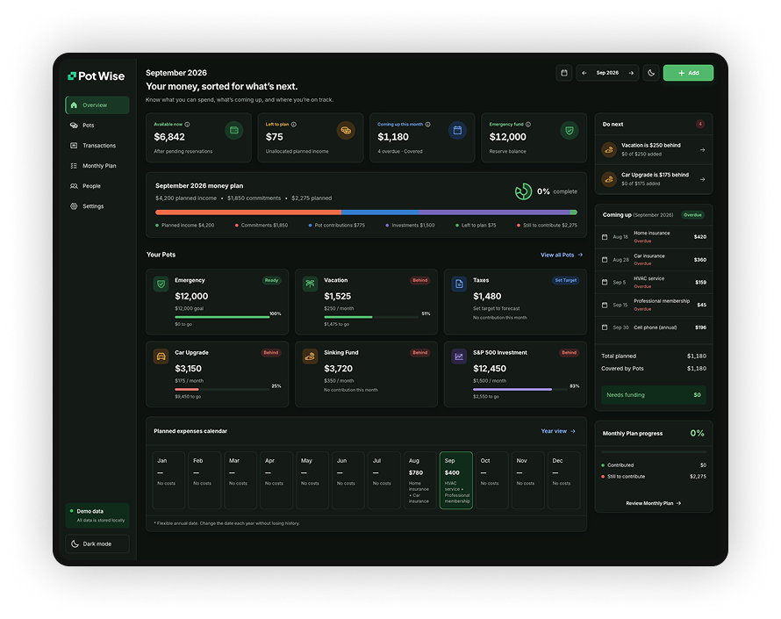Open the Emergency pot card
Screen dimensions: 781x619
pyautogui.click(x=217, y=302)
